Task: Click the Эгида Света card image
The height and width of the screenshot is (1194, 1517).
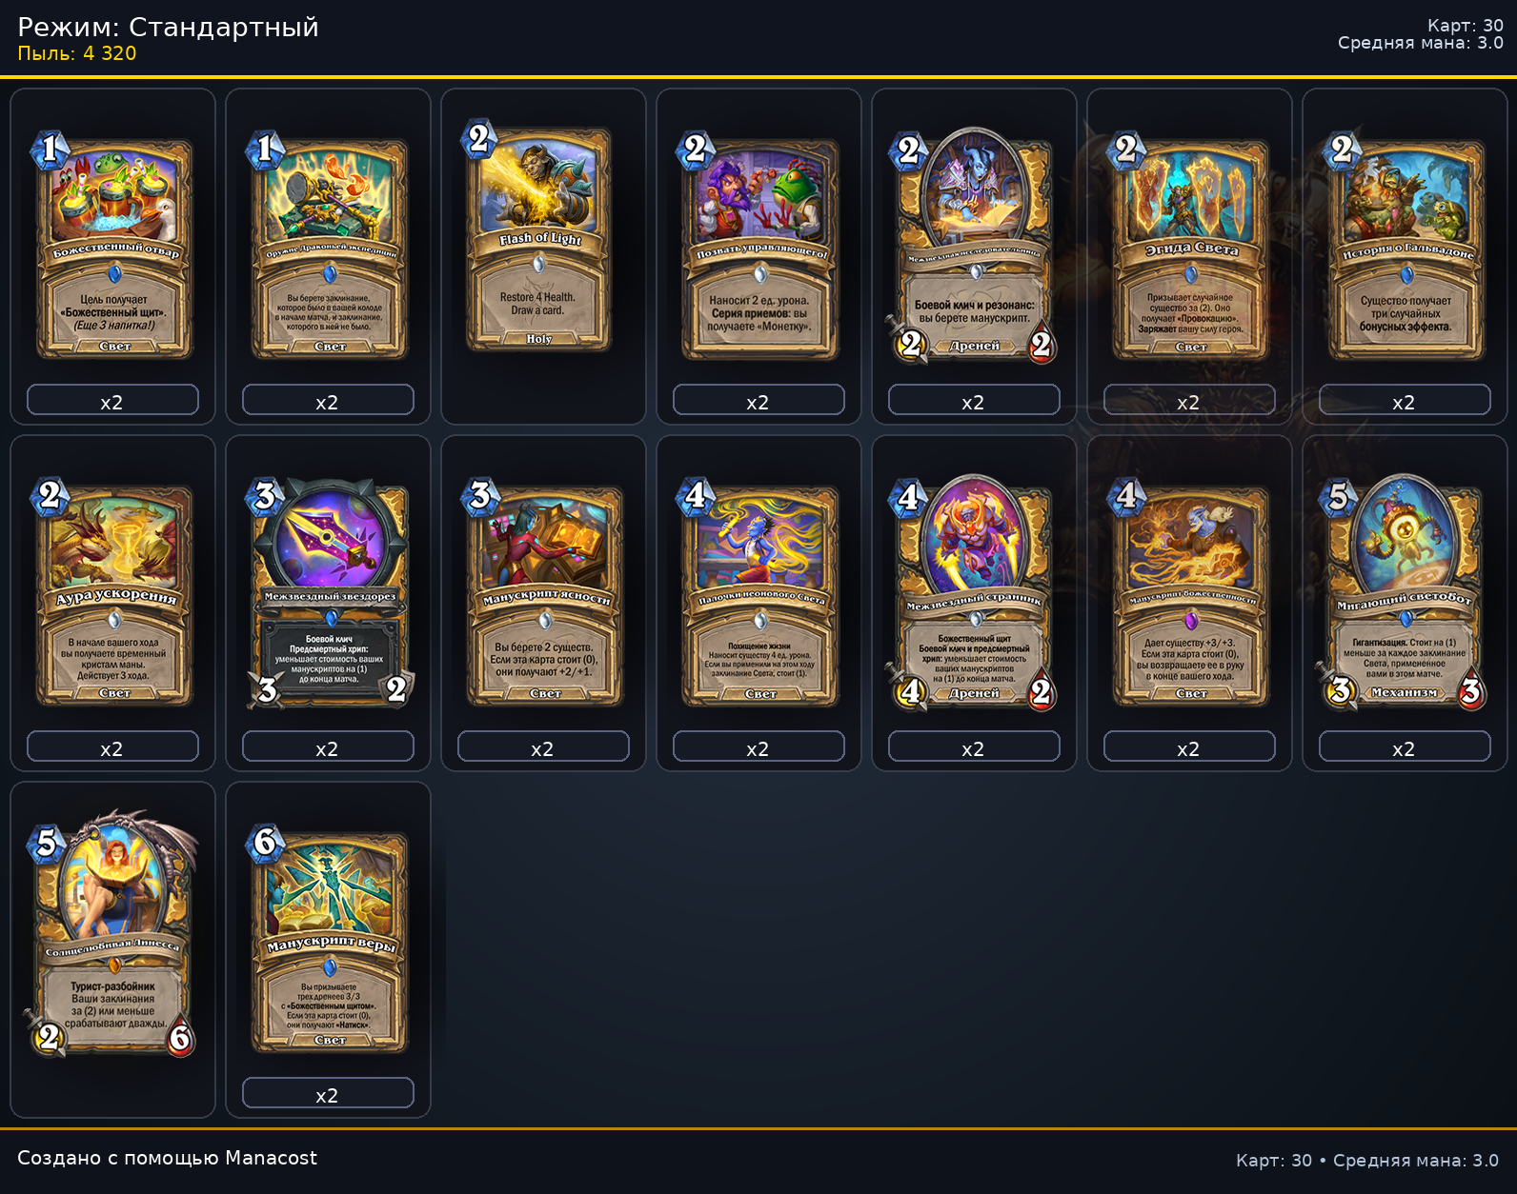Action: [1189, 246]
